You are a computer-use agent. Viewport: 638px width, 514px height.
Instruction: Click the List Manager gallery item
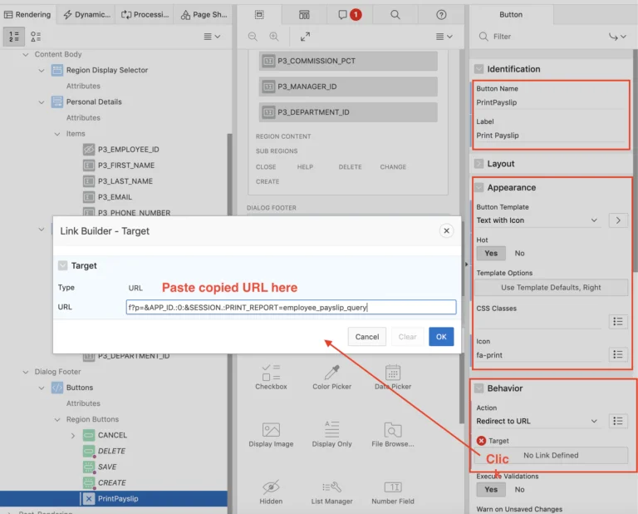click(331, 492)
